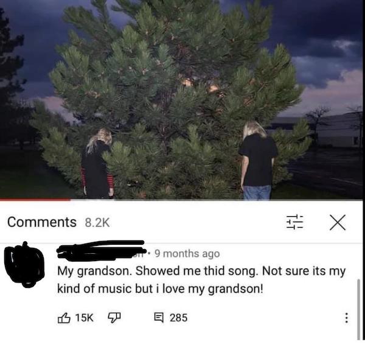The height and width of the screenshot is (344, 365).
Task: Tap the Comments header title
Action: coord(42,222)
